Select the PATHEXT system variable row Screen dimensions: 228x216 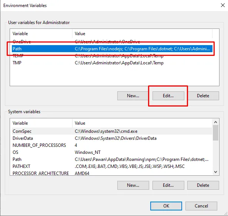coord(112,166)
